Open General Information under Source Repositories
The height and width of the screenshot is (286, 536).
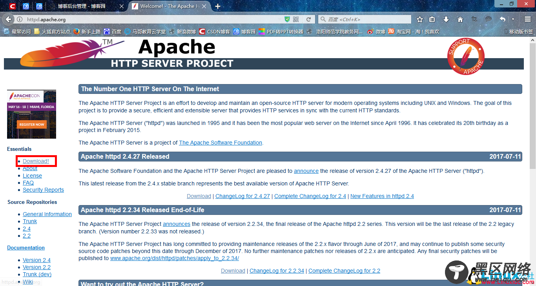pos(47,214)
